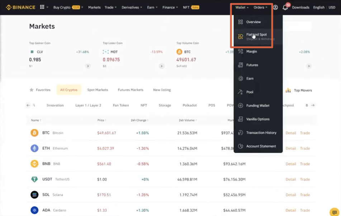Image resolution: width=341 pixels, height=216 pixels.
Task: Select the All Cryptos tab
Action: pos(69,90)
